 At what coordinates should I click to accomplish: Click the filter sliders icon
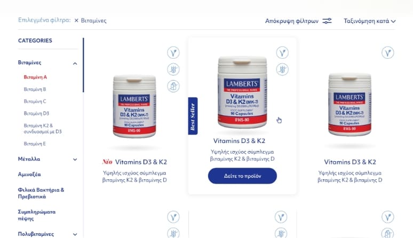[327, 21]
